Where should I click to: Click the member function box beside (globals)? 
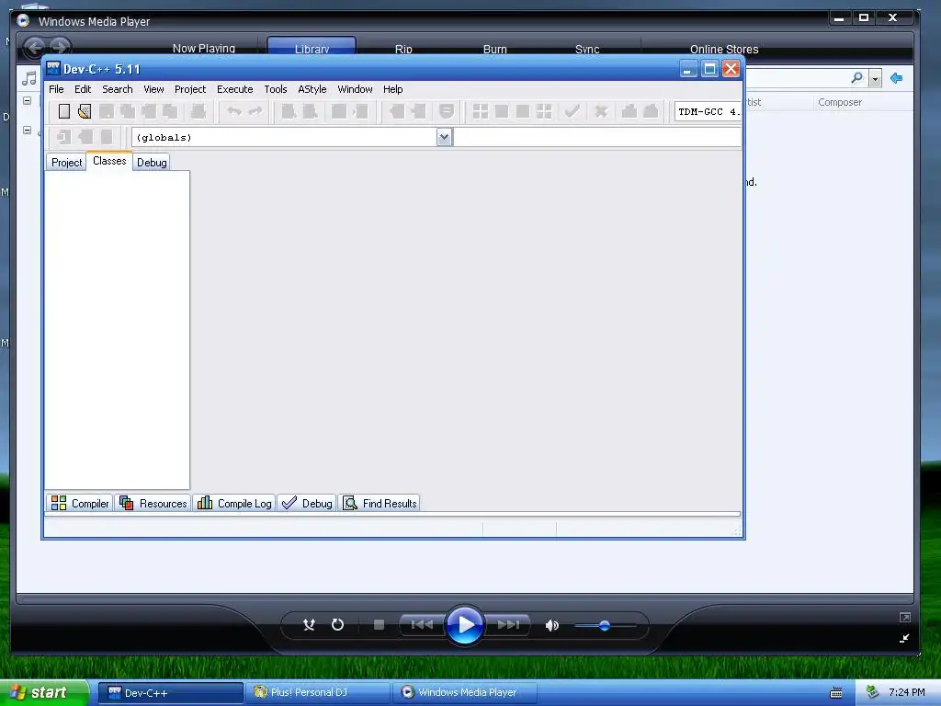597,137
